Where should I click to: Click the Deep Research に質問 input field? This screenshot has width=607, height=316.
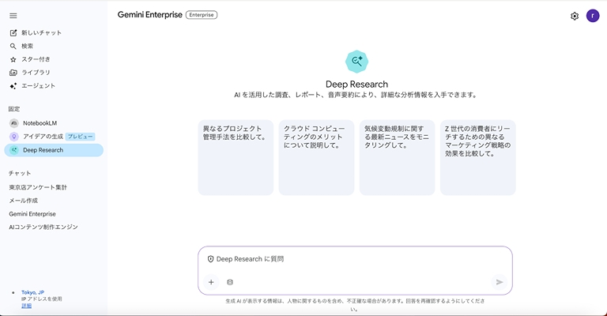point(355,259)
